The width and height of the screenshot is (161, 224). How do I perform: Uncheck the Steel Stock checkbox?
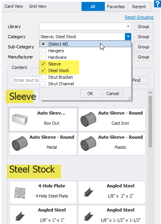click(x=43, y=71)
